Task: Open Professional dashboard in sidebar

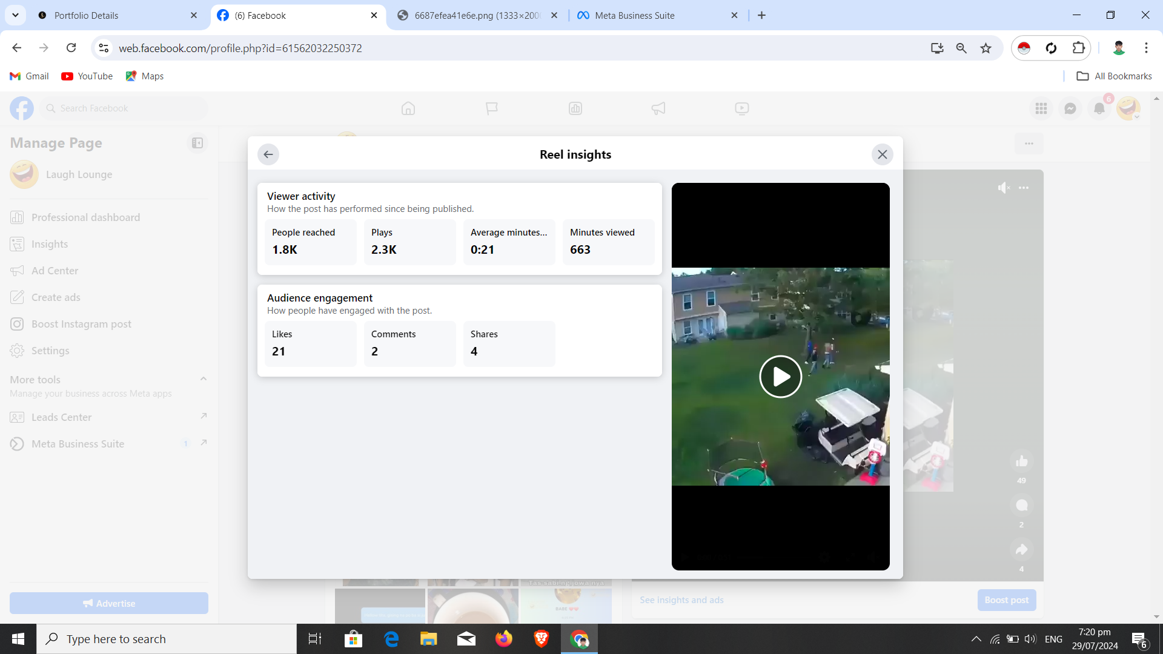Action: 109,217
